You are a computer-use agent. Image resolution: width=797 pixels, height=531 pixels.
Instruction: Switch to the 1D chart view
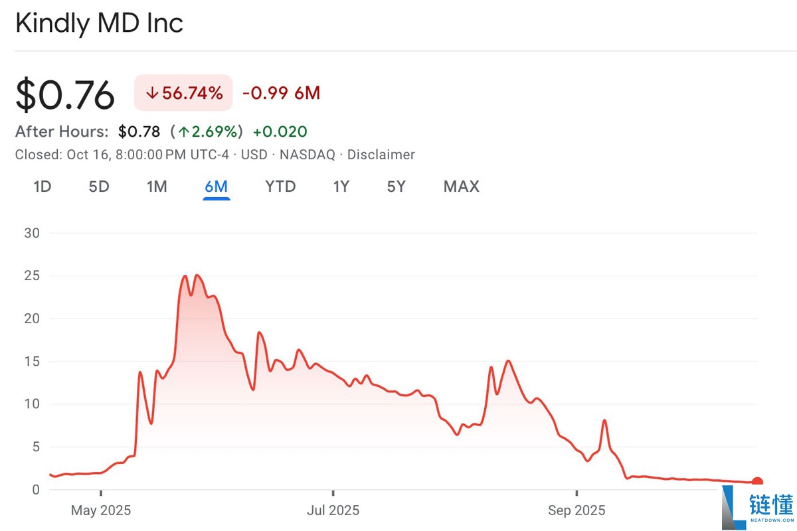point(42,187)
